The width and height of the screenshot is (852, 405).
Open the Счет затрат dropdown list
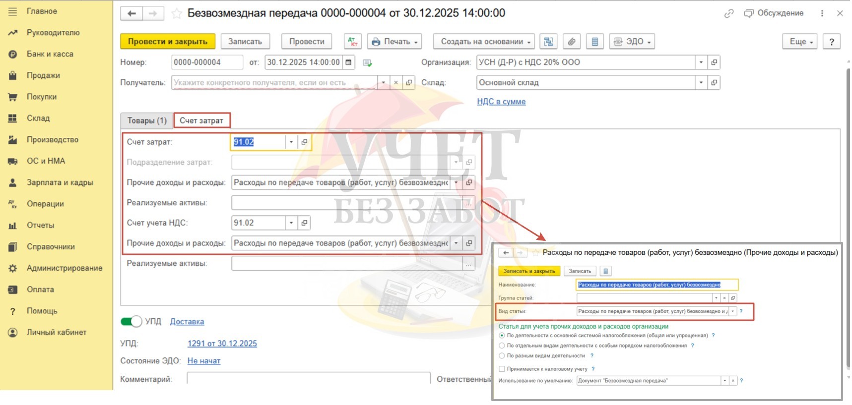point(291,142)
